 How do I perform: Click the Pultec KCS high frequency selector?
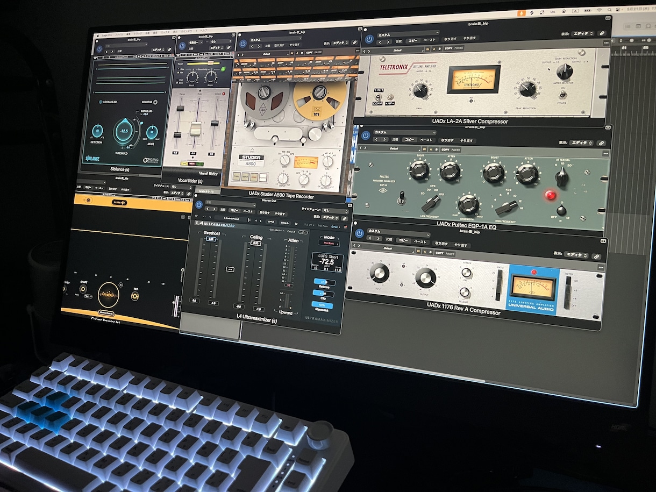506,207
